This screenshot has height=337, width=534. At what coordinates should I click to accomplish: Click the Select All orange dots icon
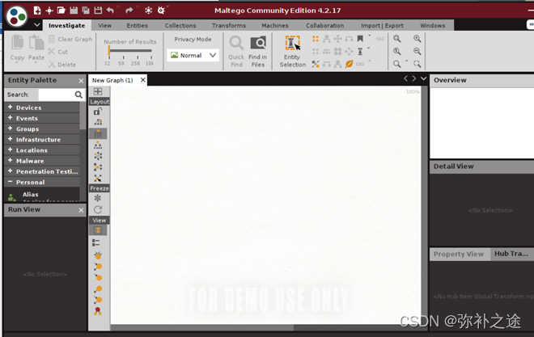316,39
